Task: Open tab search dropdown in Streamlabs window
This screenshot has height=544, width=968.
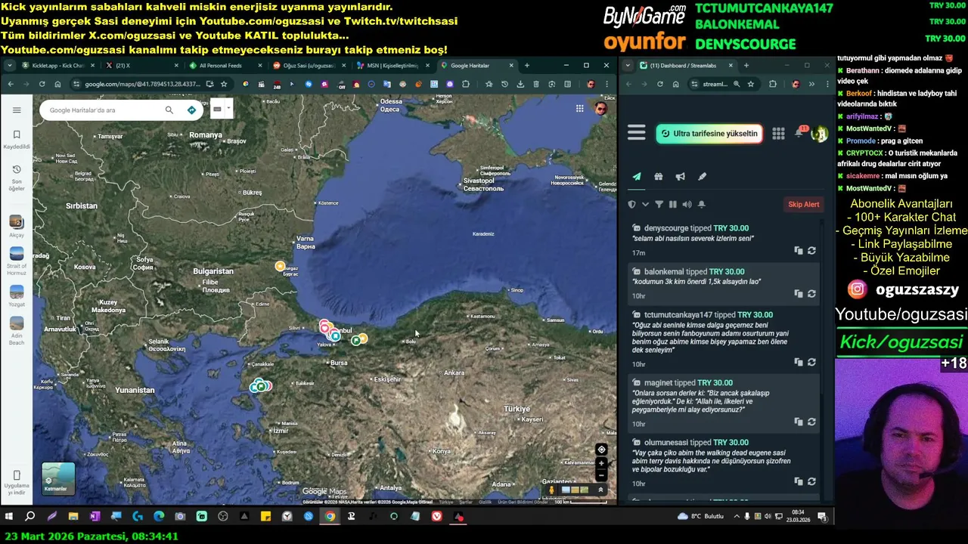Action: pos(629,66)
